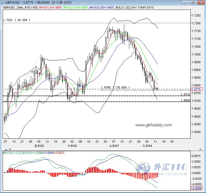Click the current price box 1.6775
Viewport: 206px width, 193px height.
pos(197,89)
